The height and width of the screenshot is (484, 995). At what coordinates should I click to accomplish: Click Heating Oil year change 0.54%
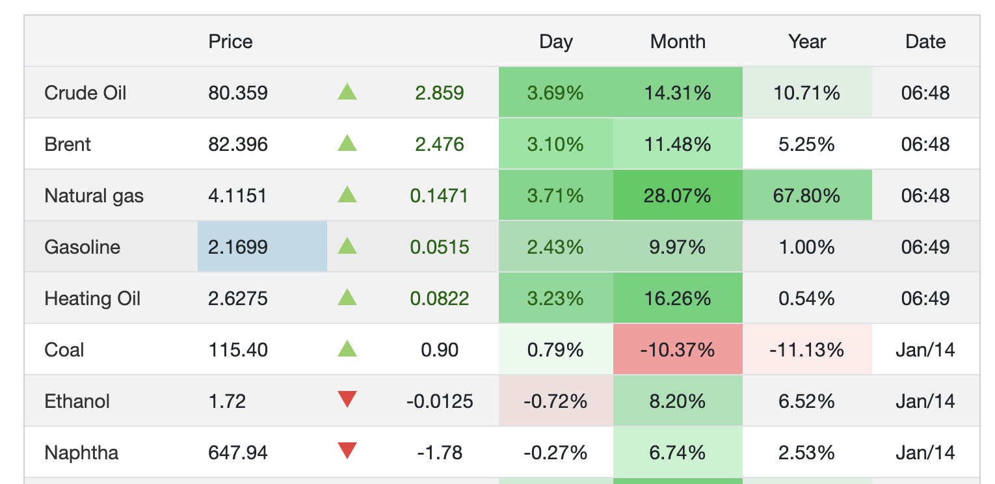807,298
